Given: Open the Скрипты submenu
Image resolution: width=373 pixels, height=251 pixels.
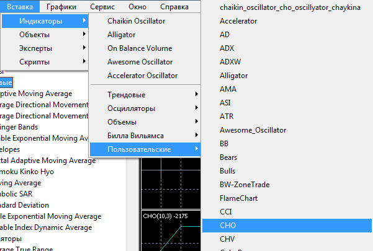Looking at the screenshot, I should pyautogui.click(x=45, y=62).
